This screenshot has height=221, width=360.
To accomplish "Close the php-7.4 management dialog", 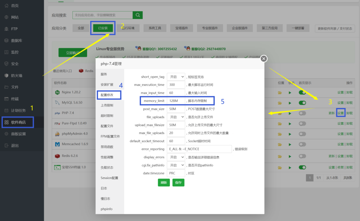I will [x=264, y=59].
